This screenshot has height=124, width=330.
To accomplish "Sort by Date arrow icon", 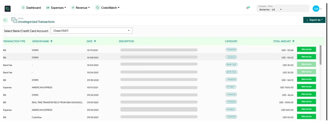I will (x=95, y=41).
